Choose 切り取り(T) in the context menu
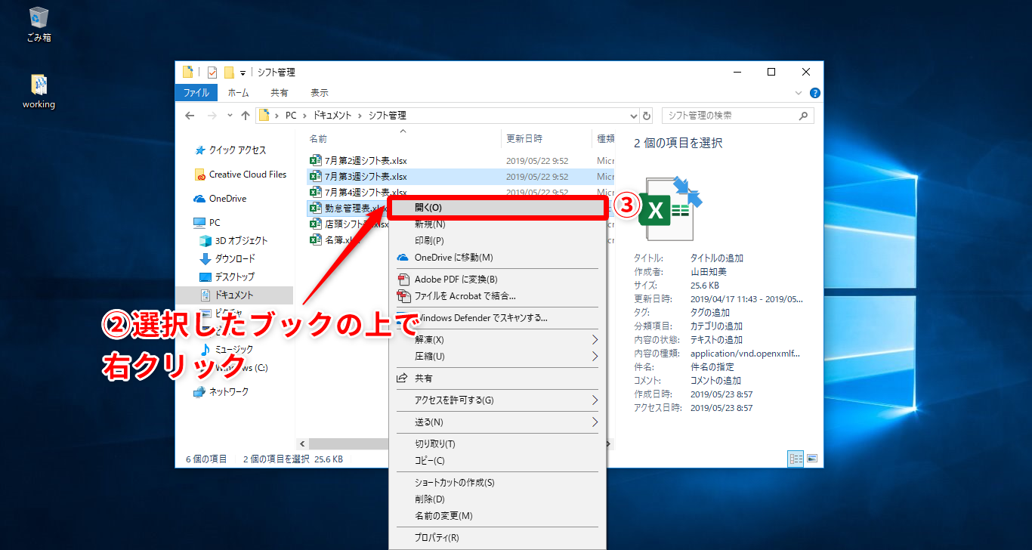 pyautogui.click(x=497, y=444)
